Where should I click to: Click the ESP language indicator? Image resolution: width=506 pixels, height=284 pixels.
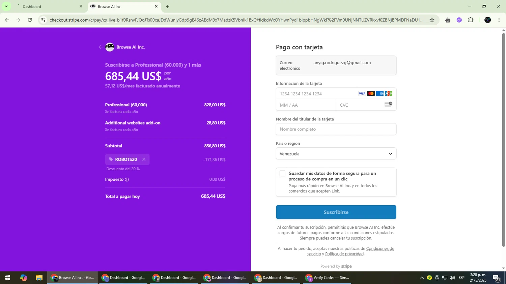(461, 278)
